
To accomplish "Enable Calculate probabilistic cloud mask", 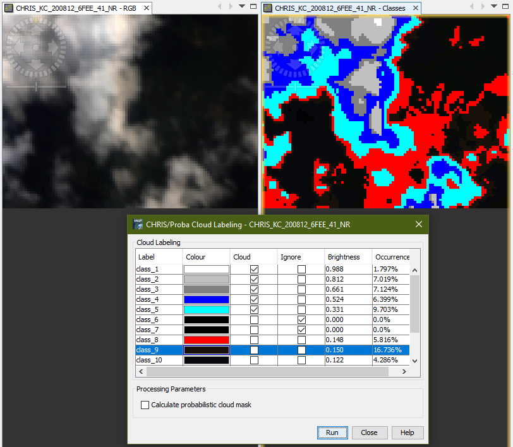I will tap(145, 405).
